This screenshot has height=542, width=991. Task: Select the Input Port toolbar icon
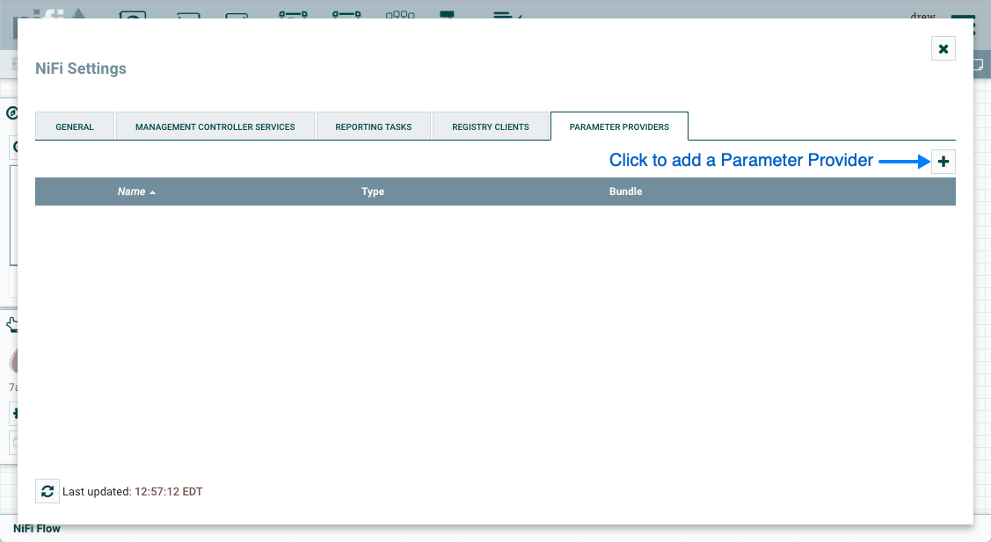pyautogui.click(x=188, y=13)
